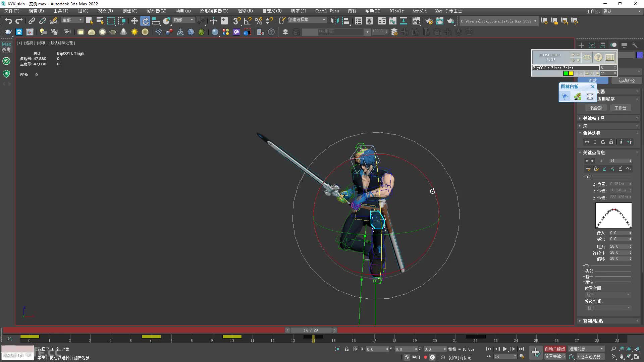Click the Mirror tool icon

pos(335,21)
